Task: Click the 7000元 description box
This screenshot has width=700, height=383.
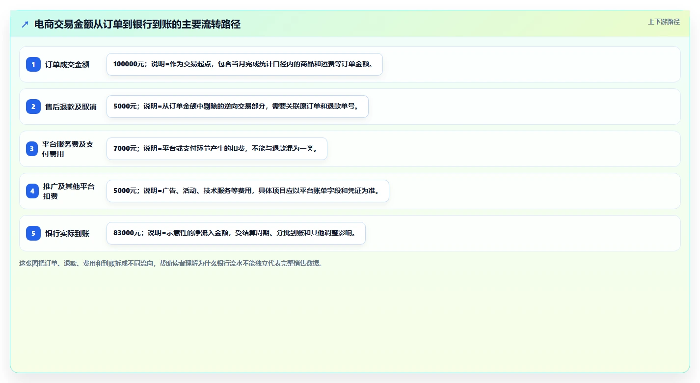Action: click(x=216, y=149)
